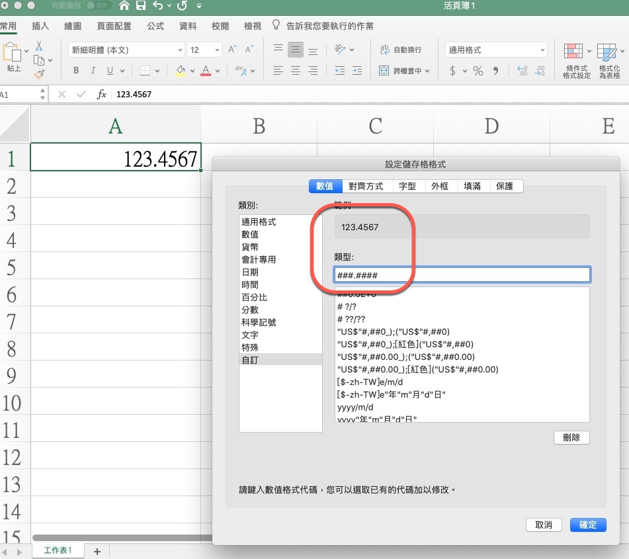This screenshot has width=629, height=559.
Task: Click the Increase Font Size icon
Action: pyautogui.click(x=232, y=50)
